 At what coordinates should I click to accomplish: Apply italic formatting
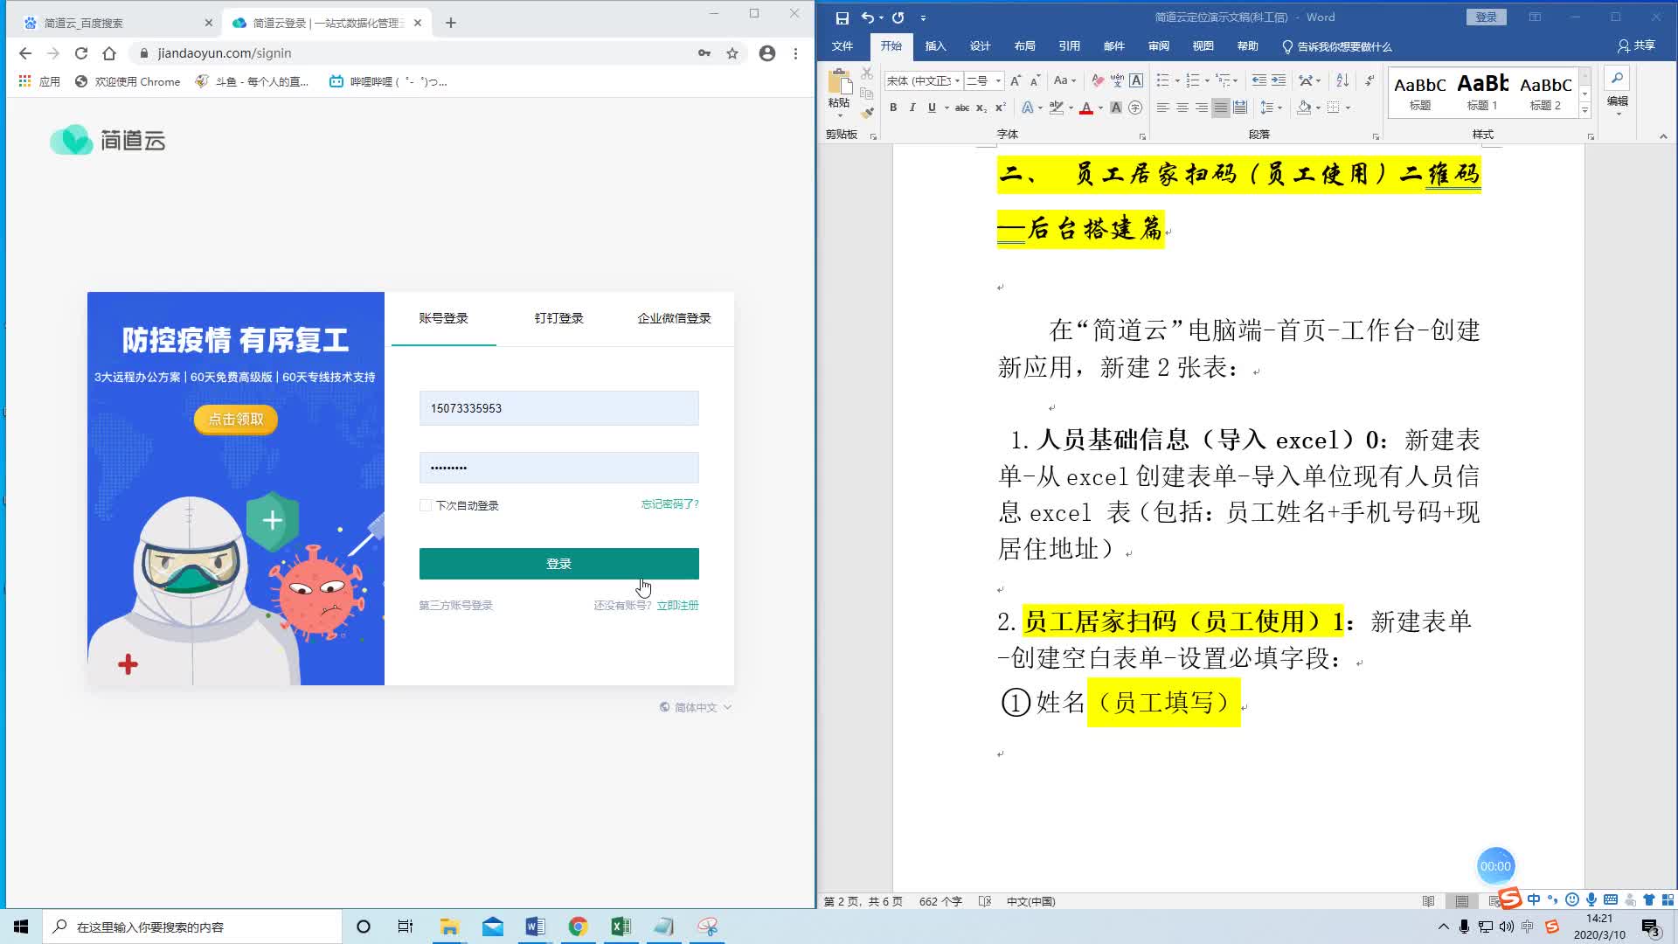[x=912, y=108]
